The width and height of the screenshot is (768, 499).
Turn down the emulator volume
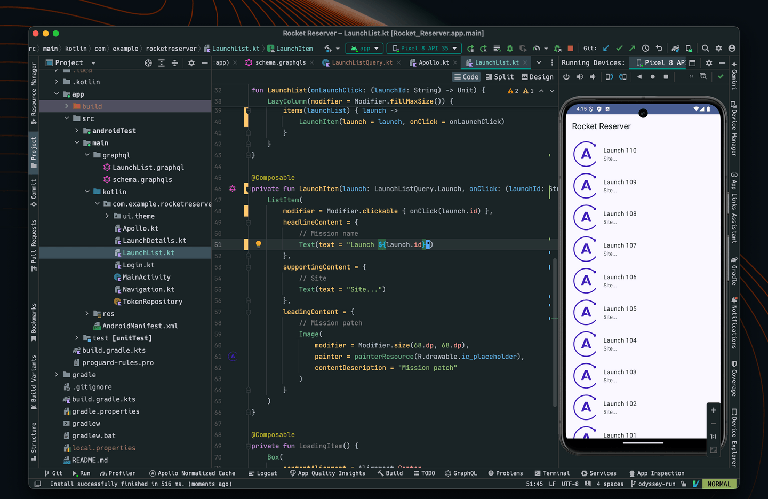pos(593,77)
